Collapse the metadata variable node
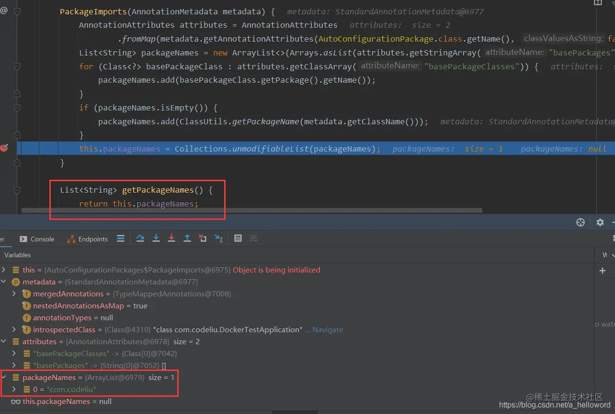Viewport: 615px width, 414px height. pyautogui.click(x=4, y=282)
